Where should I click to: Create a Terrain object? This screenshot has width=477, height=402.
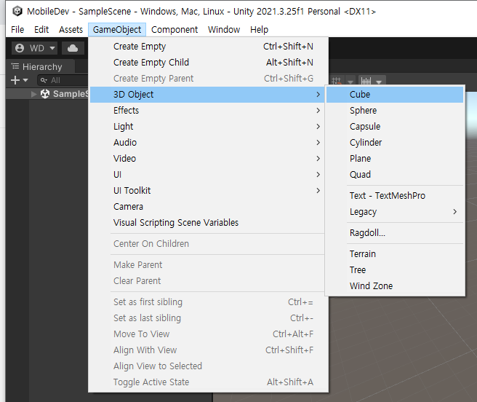(395, 254)
